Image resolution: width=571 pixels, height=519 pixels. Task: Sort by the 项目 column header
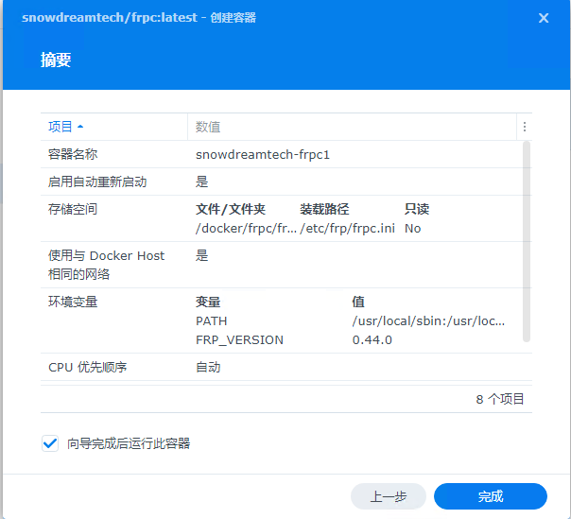coord(114,127)
